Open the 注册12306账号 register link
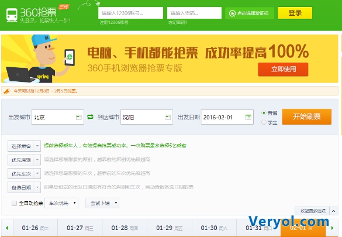The width and height of the screenshot is (342, 237). pos(114,22)
